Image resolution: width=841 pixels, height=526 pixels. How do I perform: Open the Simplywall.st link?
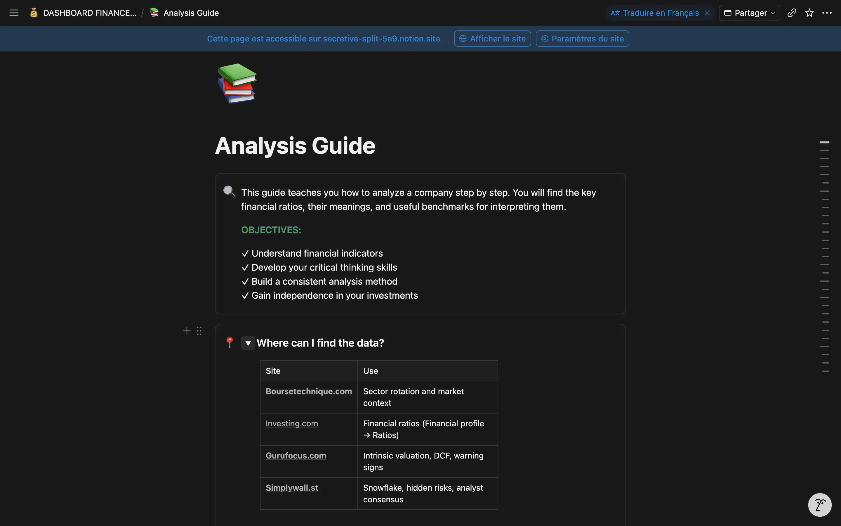pyautogui.click(x=292, y=488)
